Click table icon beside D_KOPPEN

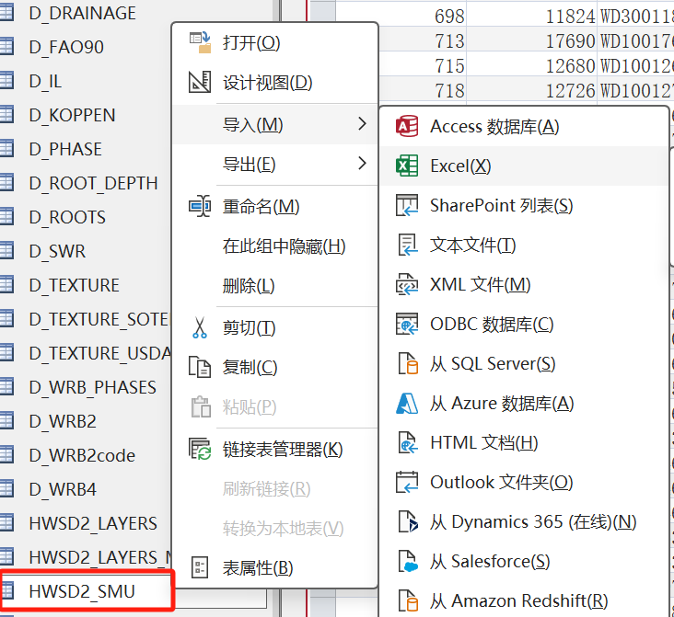6,115
